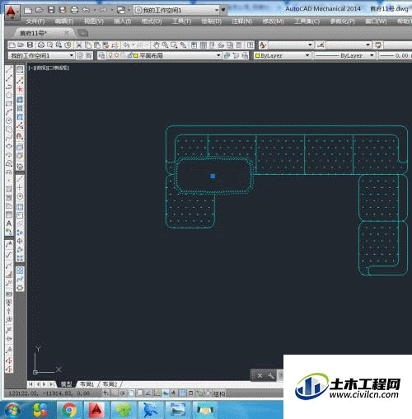Select the Circle draw tool
This screenshot has height=419, width=412.
(x=9, y=120)
